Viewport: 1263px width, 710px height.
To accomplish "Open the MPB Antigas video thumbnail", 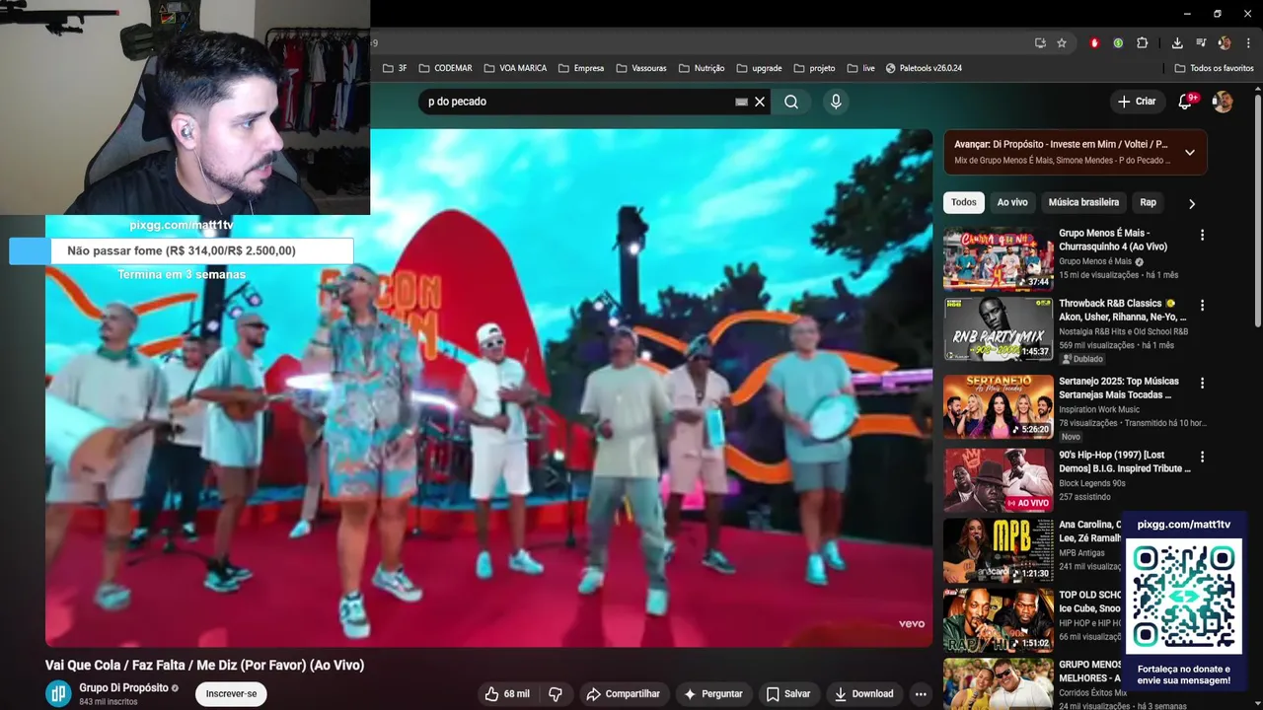I will [x=998, y=550].
